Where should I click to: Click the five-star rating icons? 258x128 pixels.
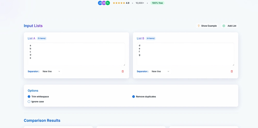click(119, 3)
